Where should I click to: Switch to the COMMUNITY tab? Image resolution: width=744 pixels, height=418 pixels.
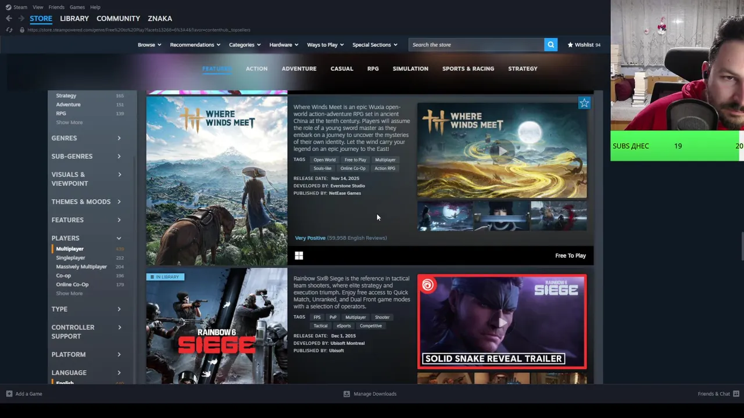[118, 19]
